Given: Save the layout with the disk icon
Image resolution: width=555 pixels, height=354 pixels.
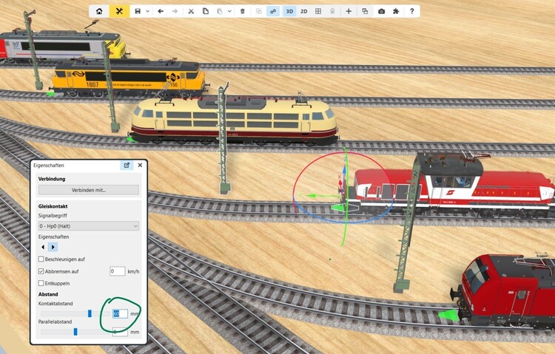Looking at the screenshot, I should pyautogui.click(x=138, y=11).
